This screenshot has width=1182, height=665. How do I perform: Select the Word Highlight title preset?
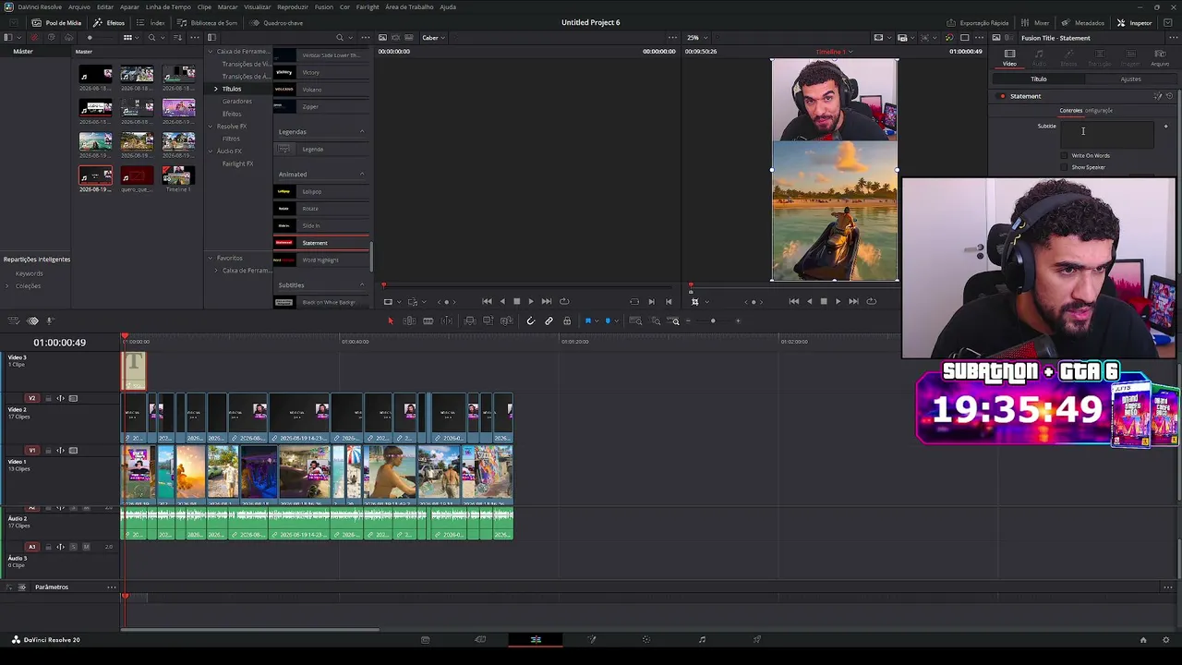pos(320,260)
